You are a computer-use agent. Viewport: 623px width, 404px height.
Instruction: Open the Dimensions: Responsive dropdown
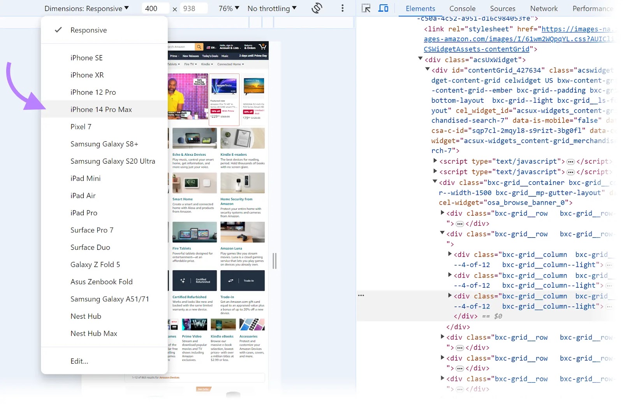(87, 8)
